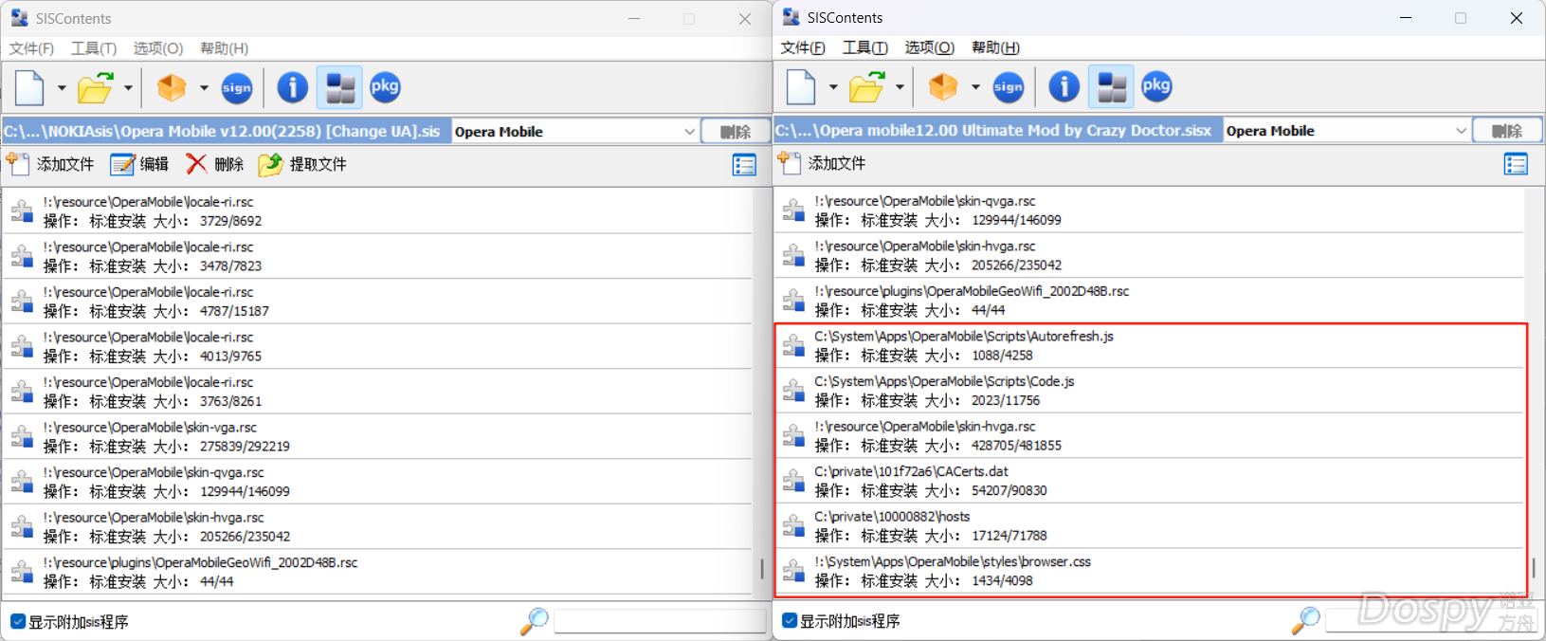Click 编辑 in the left window
Screen dimensions: 1546x641
coord(139,164)
